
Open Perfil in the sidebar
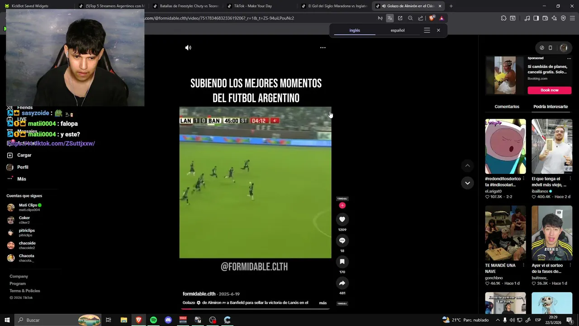coord(18,167)
